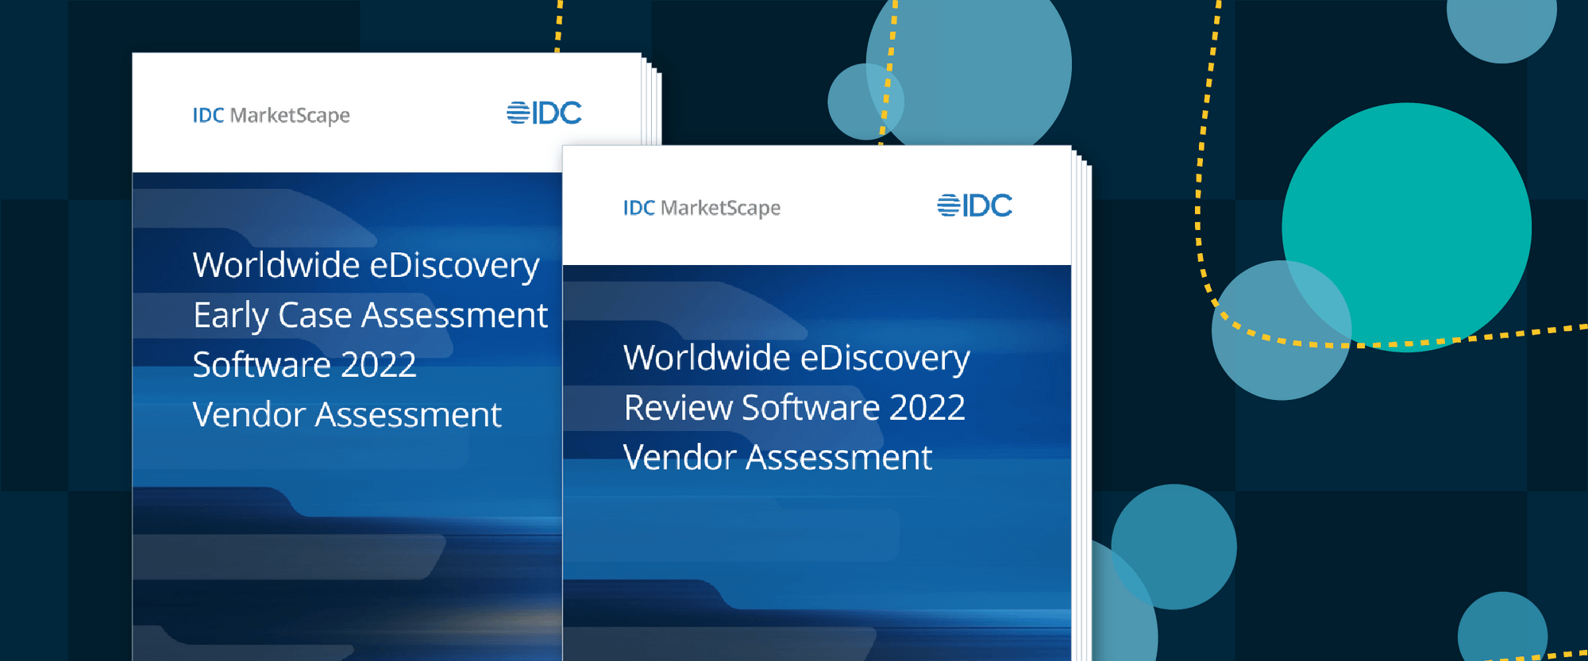Click "Vendor Assessment" on the right report cover

click(x=777, y=458)
